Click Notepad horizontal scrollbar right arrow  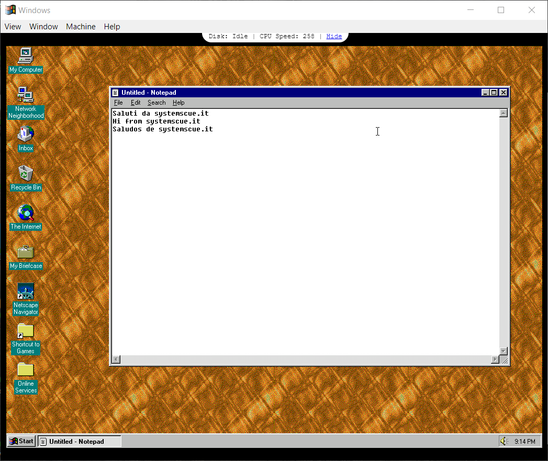[495, 359]
